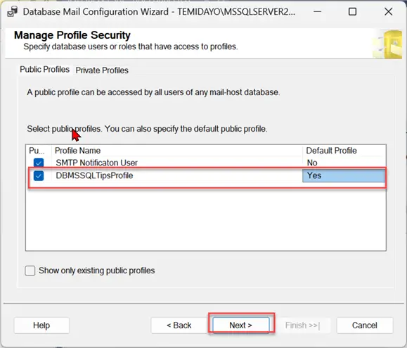
Task: Select the DBMSSQLTipsProfile row name
Action: [x=94, y=175]
